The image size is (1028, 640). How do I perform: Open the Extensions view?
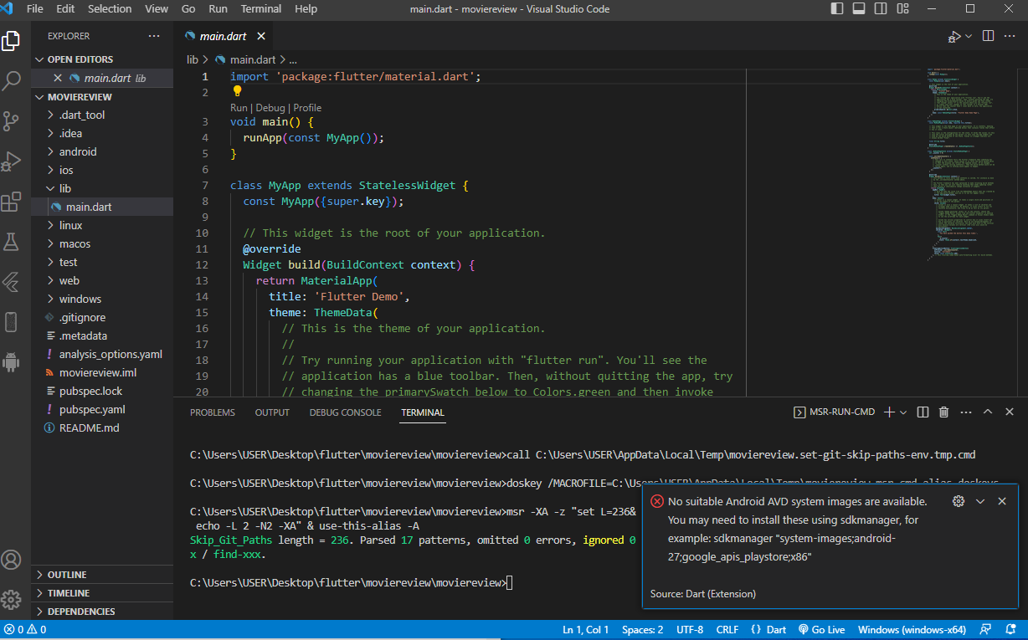tap(11, 202)
